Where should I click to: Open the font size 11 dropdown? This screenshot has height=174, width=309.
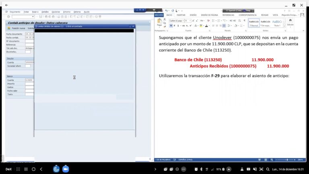point(190,21)
